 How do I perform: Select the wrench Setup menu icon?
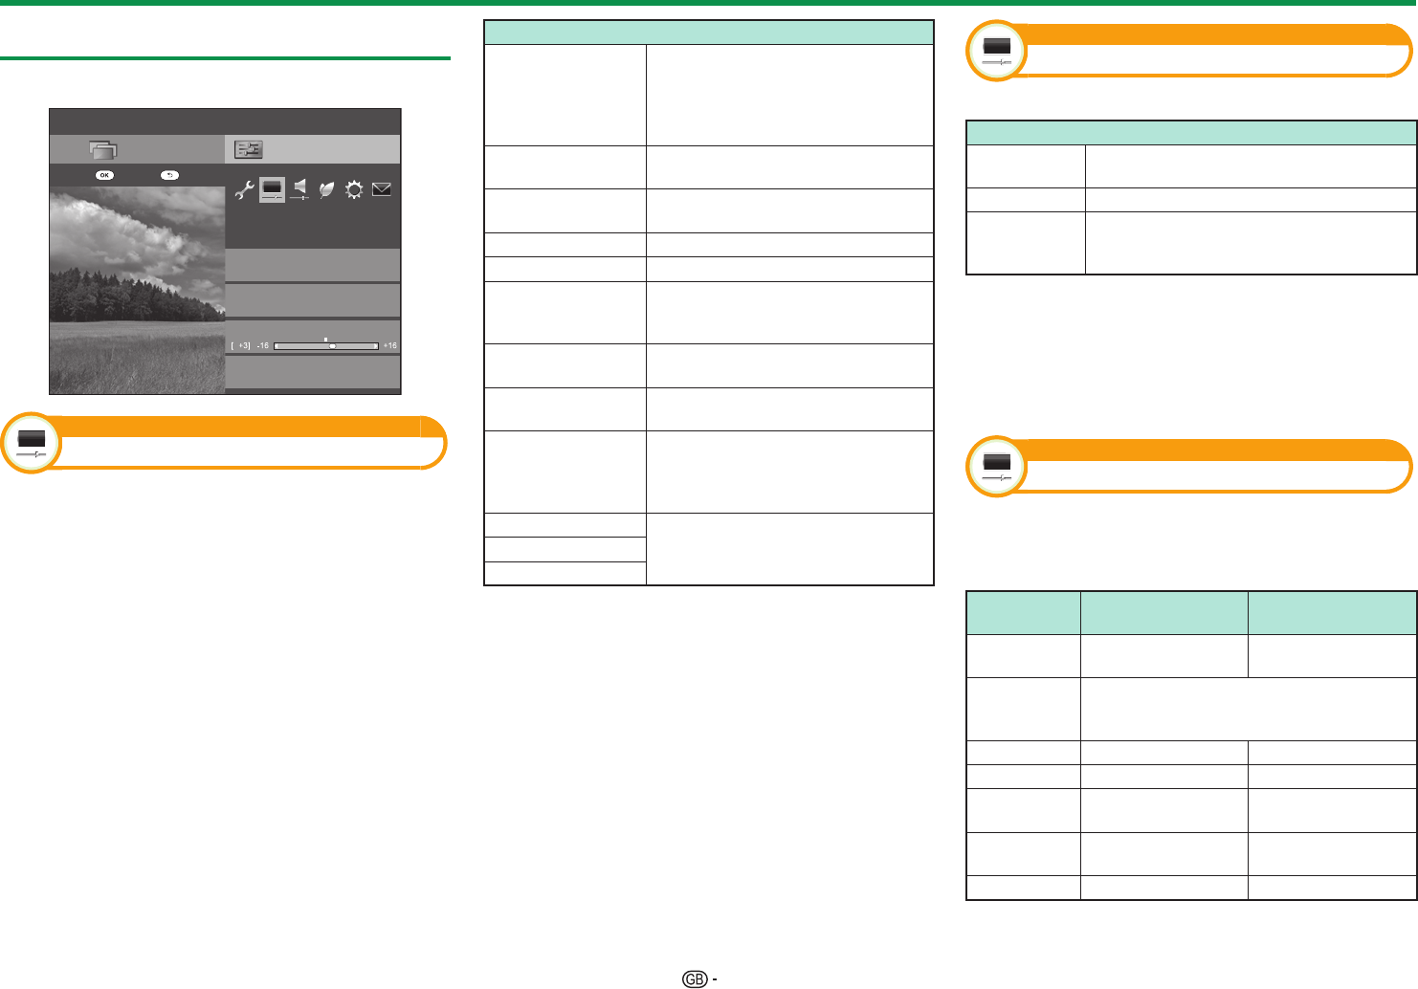pyautogui.click(x=244, y=190)
